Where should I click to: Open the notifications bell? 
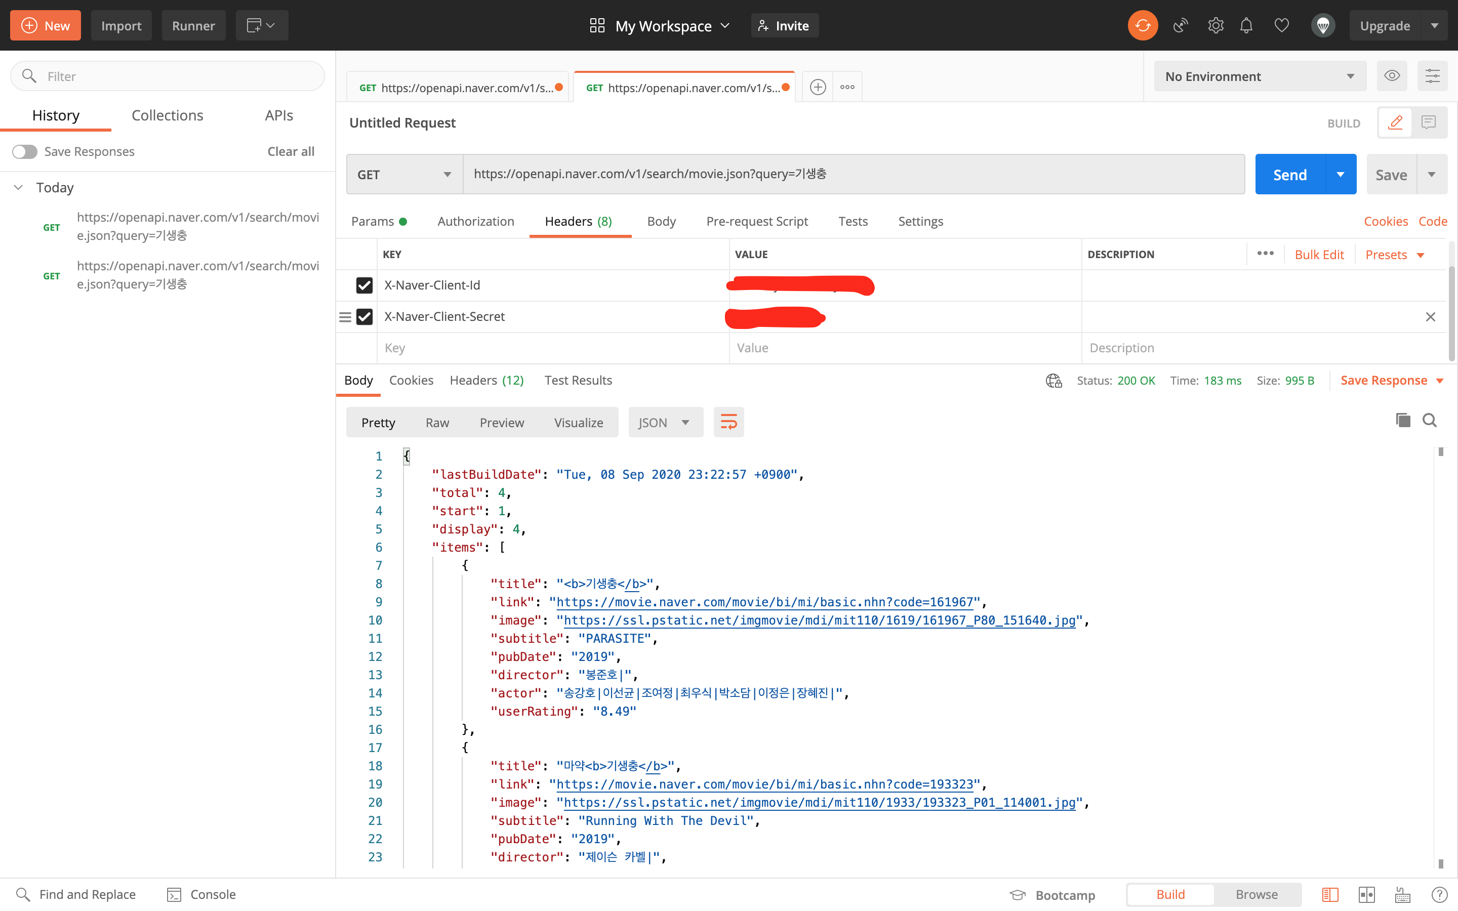[x=1246, y=25]
